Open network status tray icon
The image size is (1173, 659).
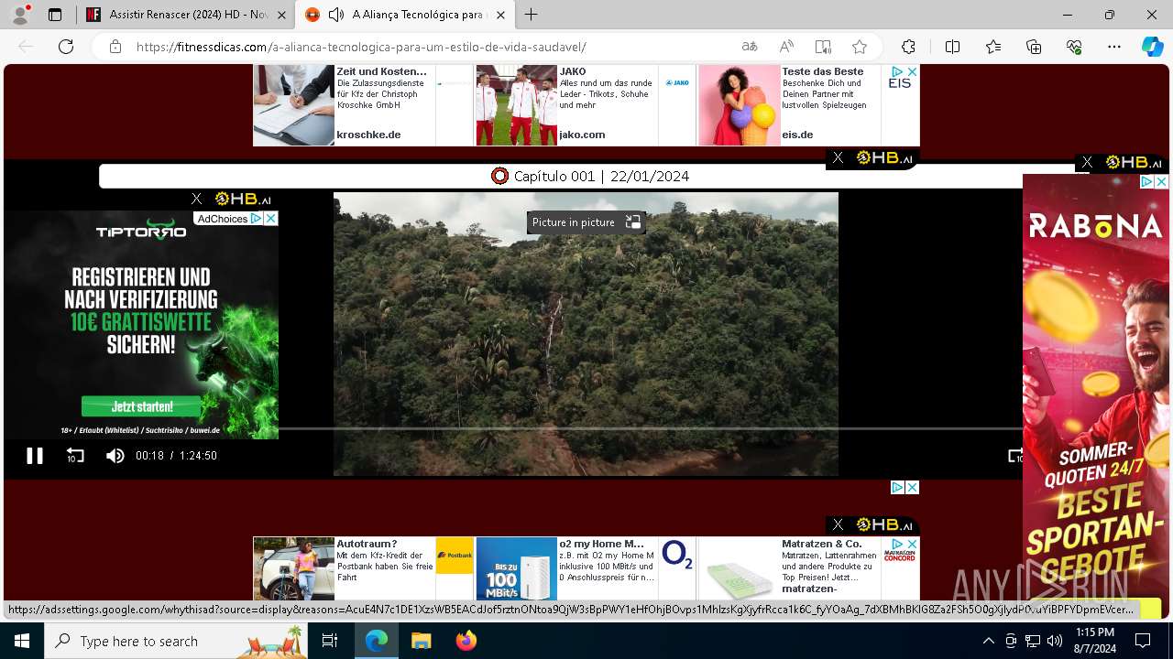(1032, 641)
